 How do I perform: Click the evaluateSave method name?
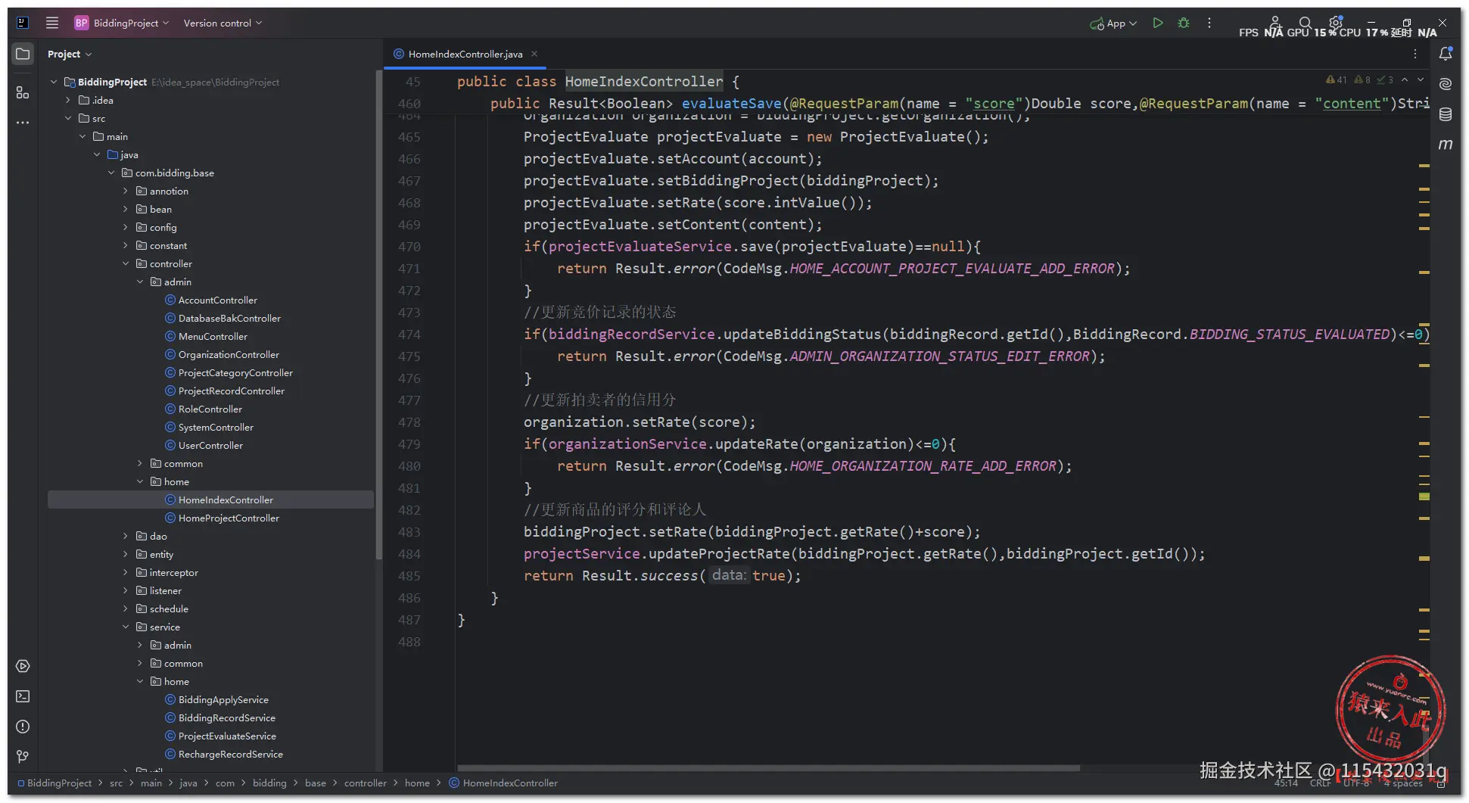coord(731,104)
